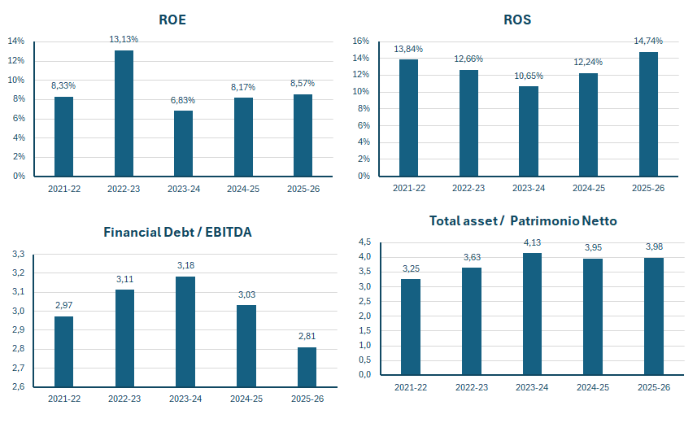Select the Debt/EBITDA bar labeled 2,81

(307, 368)
